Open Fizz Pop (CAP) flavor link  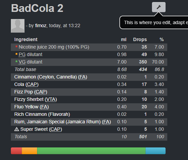click(x=31, y=92)
